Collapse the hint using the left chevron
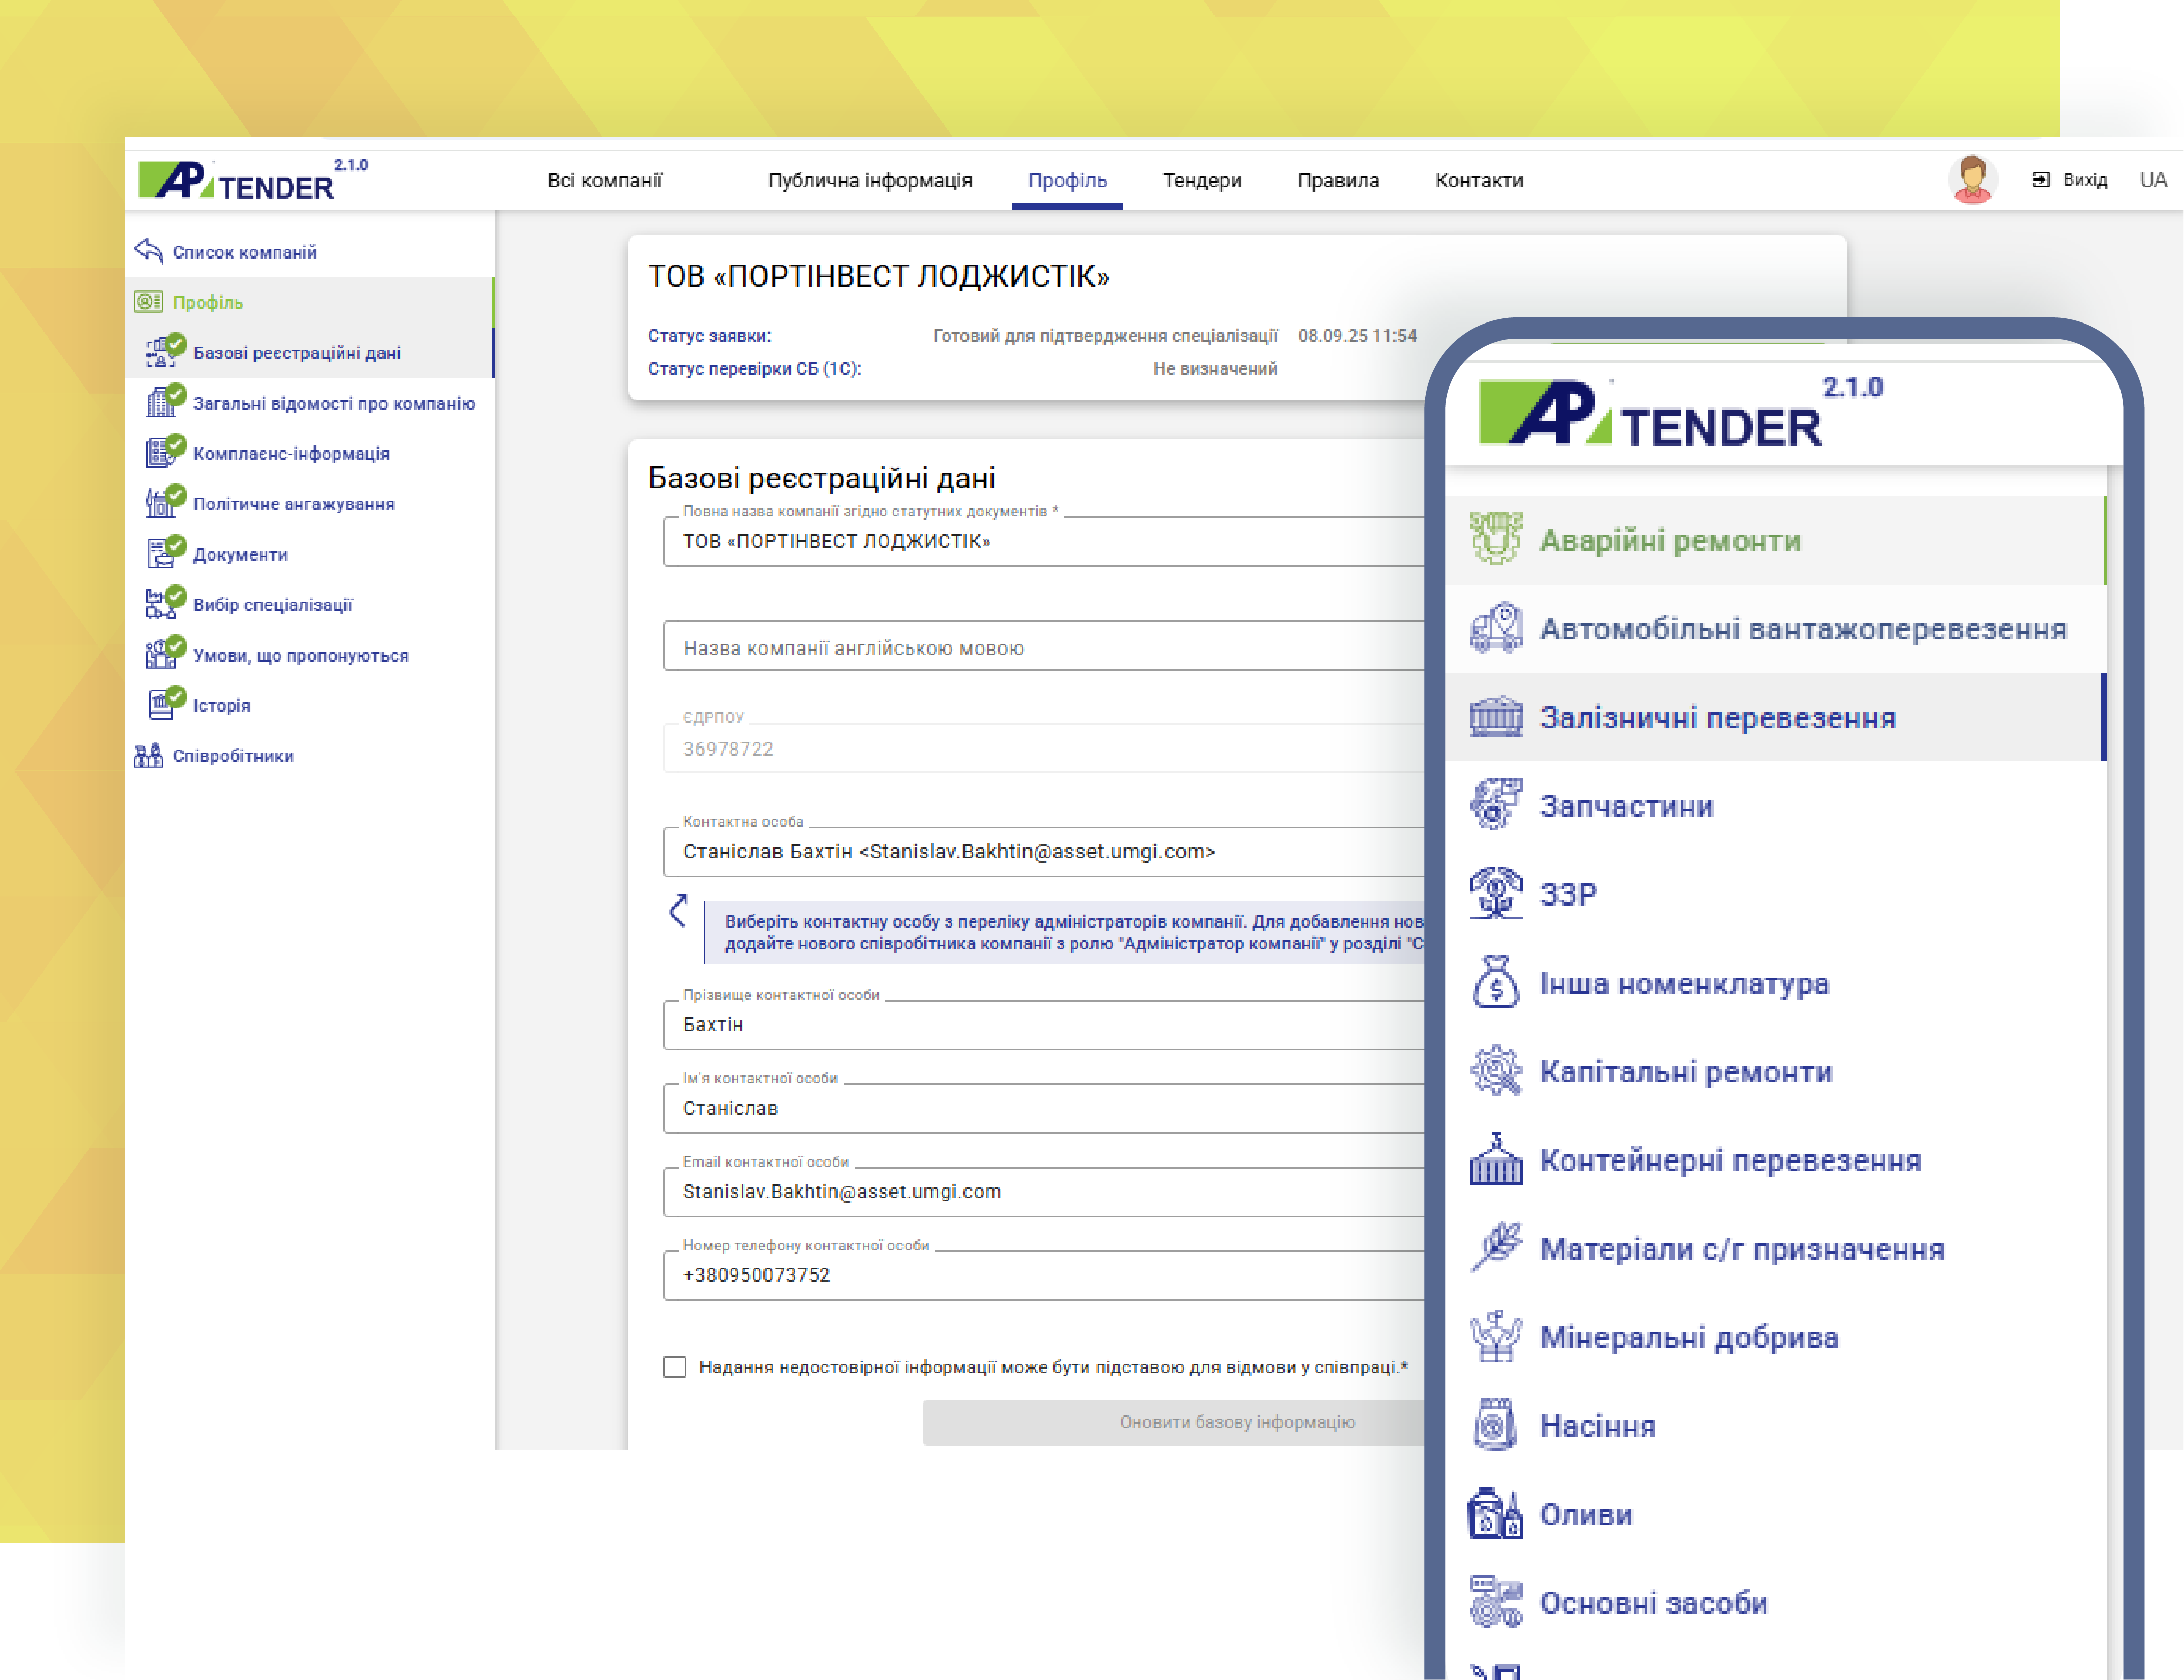 (x=679, y=911)
